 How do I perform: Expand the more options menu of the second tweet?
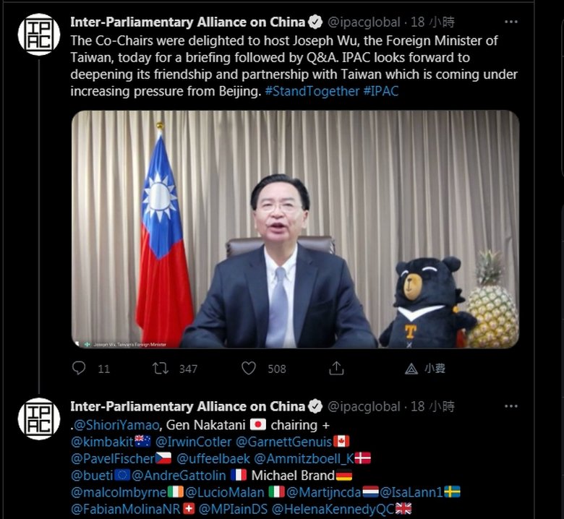[510, 406]
